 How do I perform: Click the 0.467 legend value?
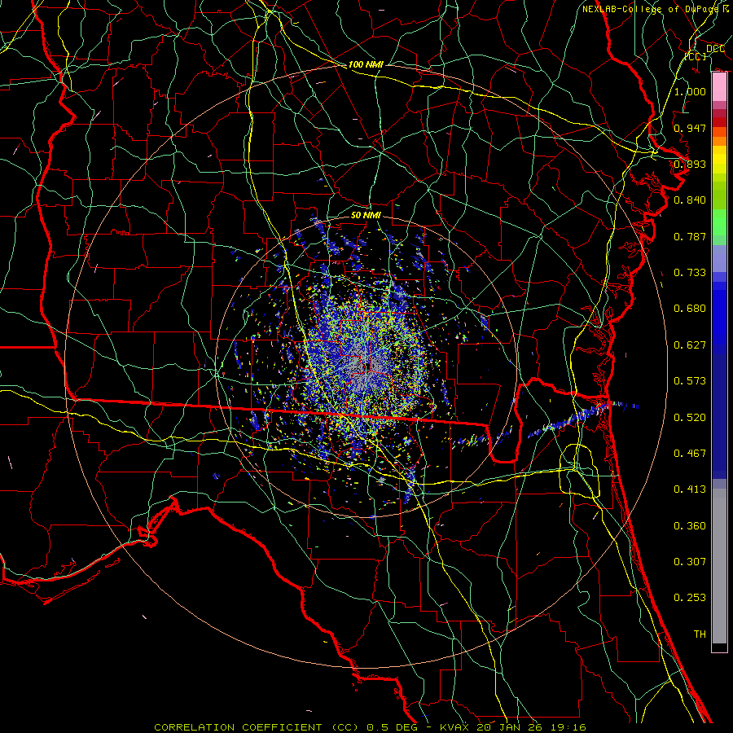[x=690, y=454]
